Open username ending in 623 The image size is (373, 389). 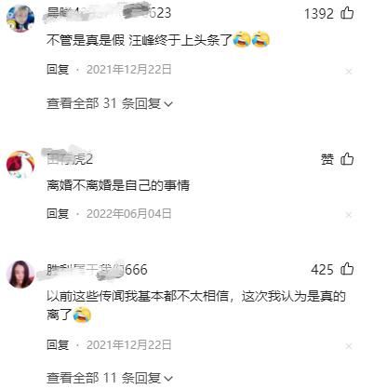click(x=109, y=13)
